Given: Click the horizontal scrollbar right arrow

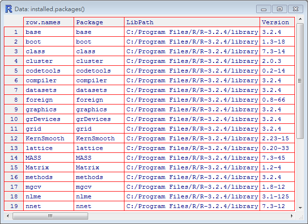Looking at the screenshot, I should coord(292,216).
